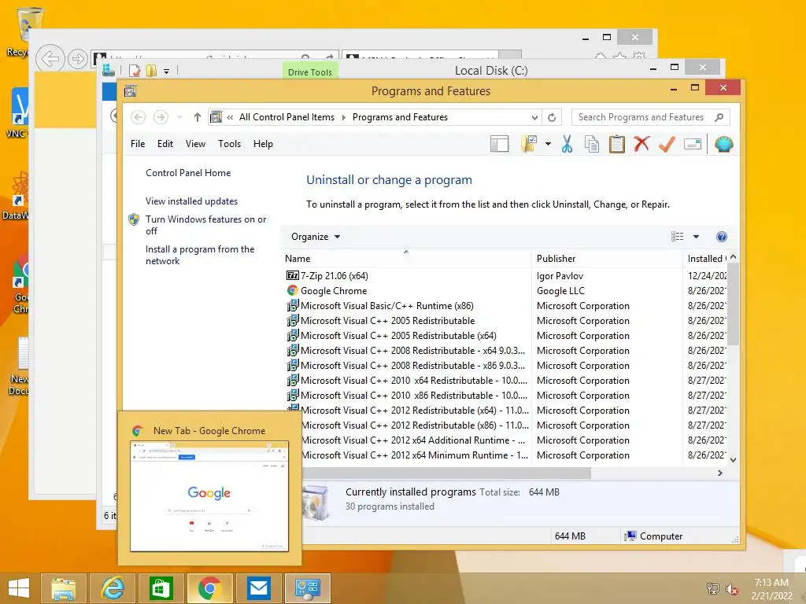Go forward in Programs and Features
806x604 pixels.
[x=161, y=117]
